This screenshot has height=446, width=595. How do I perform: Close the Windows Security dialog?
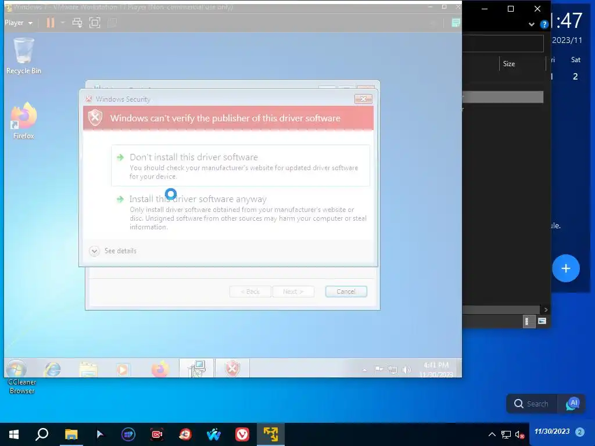pos(363,99)
